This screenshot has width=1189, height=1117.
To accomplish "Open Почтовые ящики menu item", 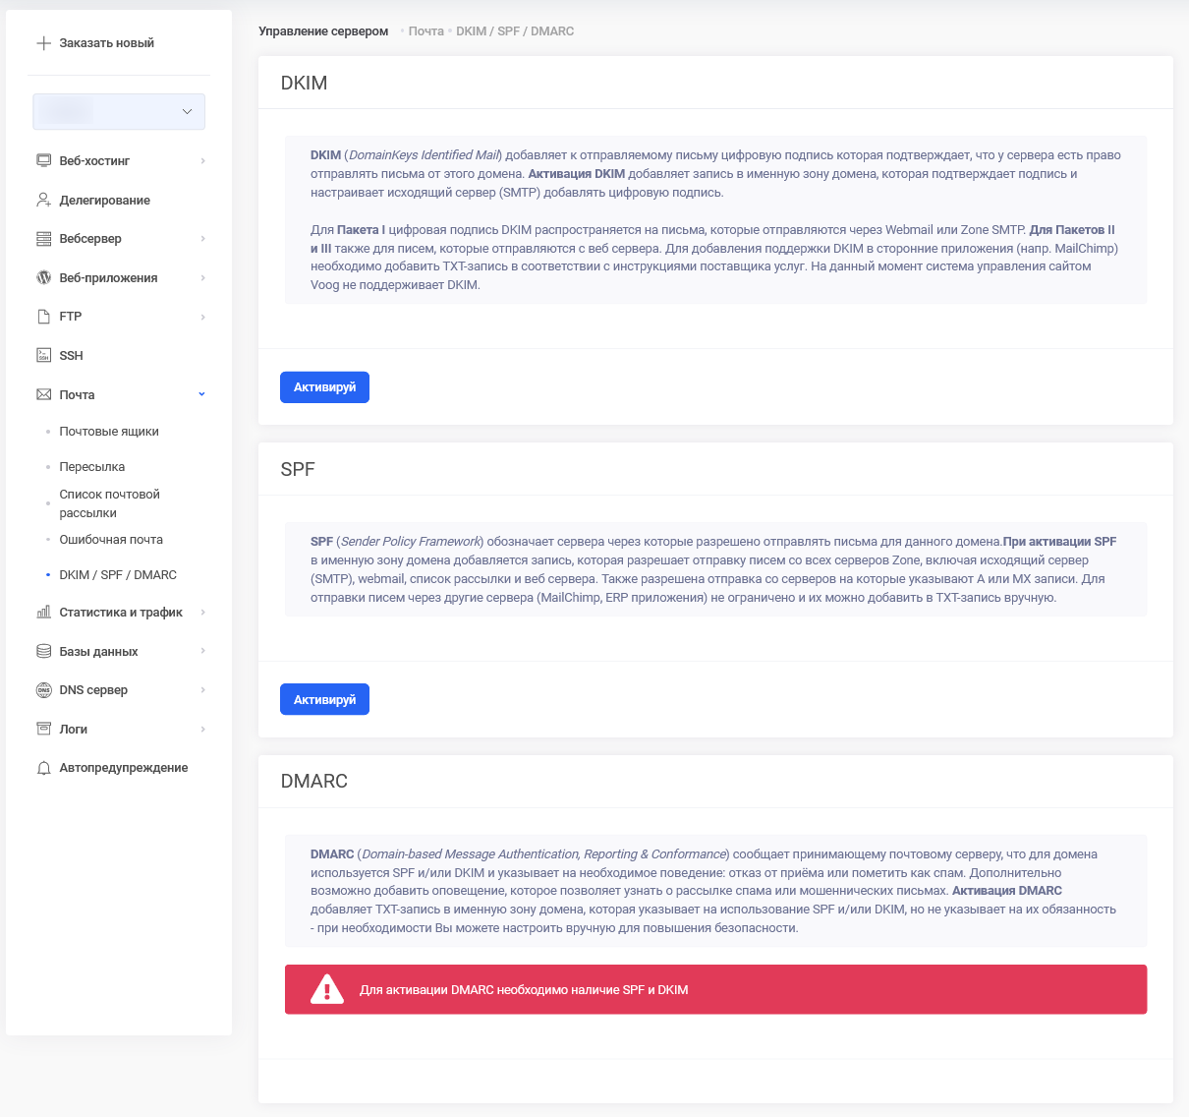I will pos(109,432).
